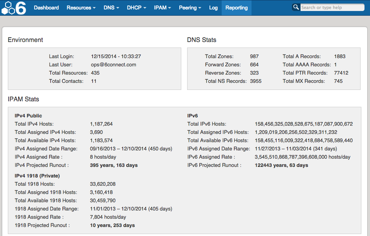
Task: Select the IPv6 subsection title
Action: [193, 116]
